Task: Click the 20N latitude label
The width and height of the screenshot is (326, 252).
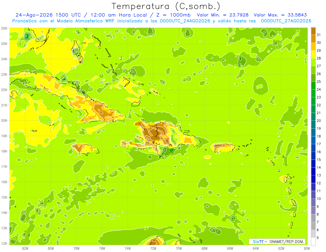Action: [4, 120]
